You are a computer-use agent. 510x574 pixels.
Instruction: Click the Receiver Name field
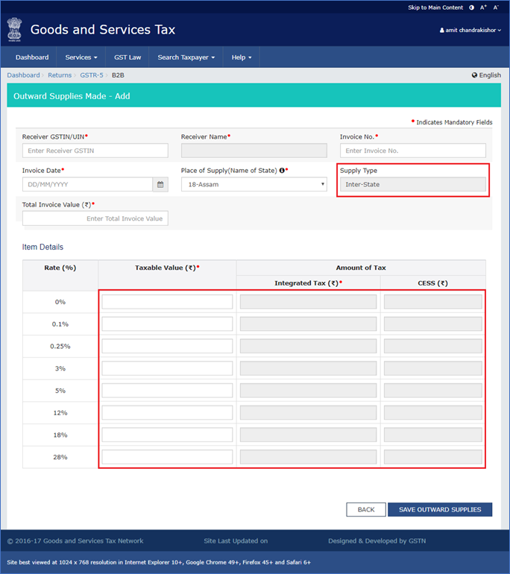[254, 151]
